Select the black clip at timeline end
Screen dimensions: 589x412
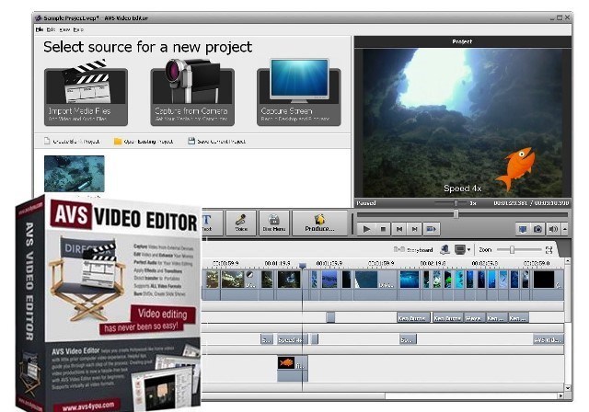[544, 280]
